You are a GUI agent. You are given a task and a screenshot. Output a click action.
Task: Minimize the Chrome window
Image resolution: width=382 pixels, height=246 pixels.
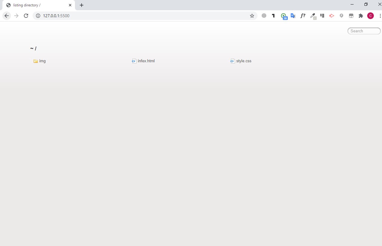352,4
